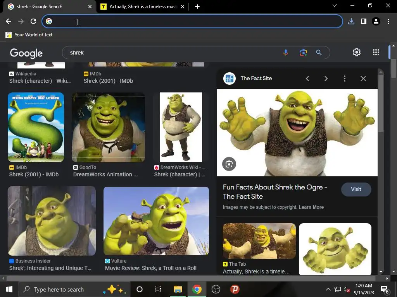Show next image in preview panel
The image size is (397, 297).
326,79
